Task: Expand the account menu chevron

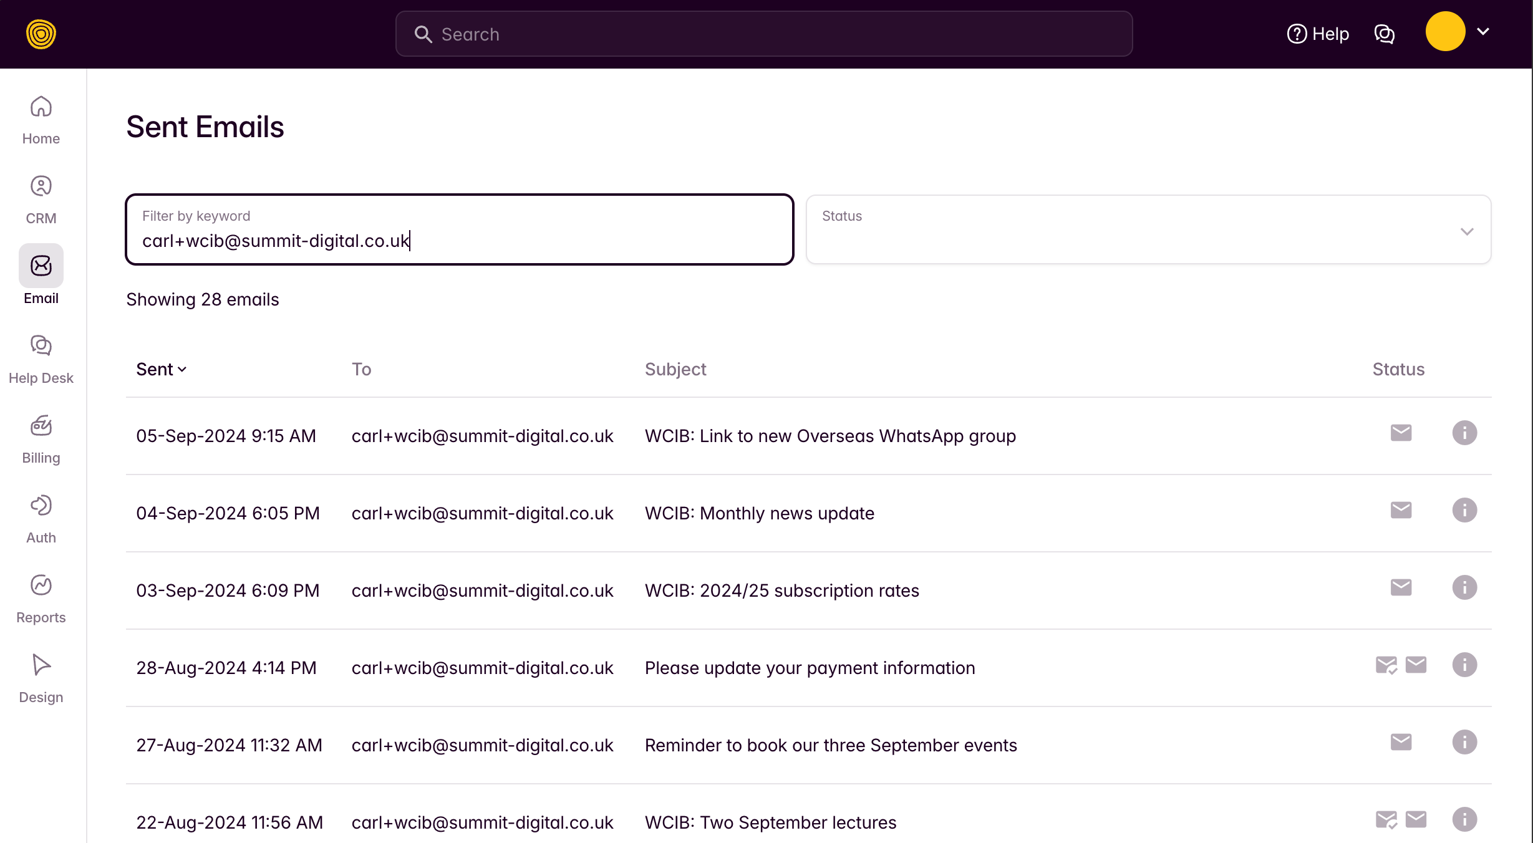Action: point(1483,32)
